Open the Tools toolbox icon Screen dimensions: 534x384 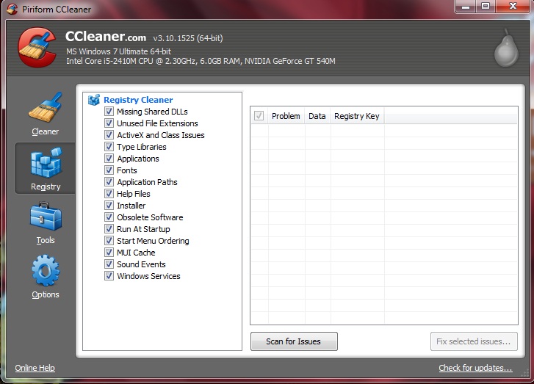(46, 217)
